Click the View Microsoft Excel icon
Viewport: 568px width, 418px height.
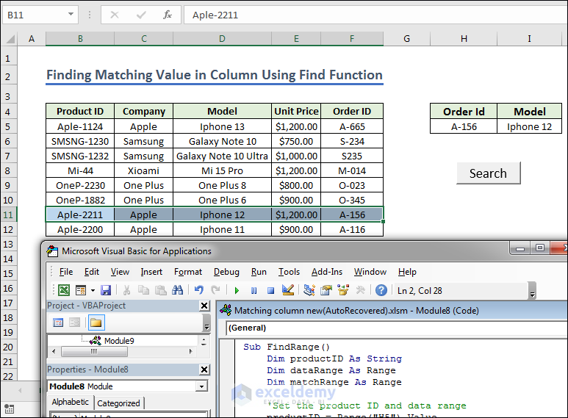coord(64,290)
